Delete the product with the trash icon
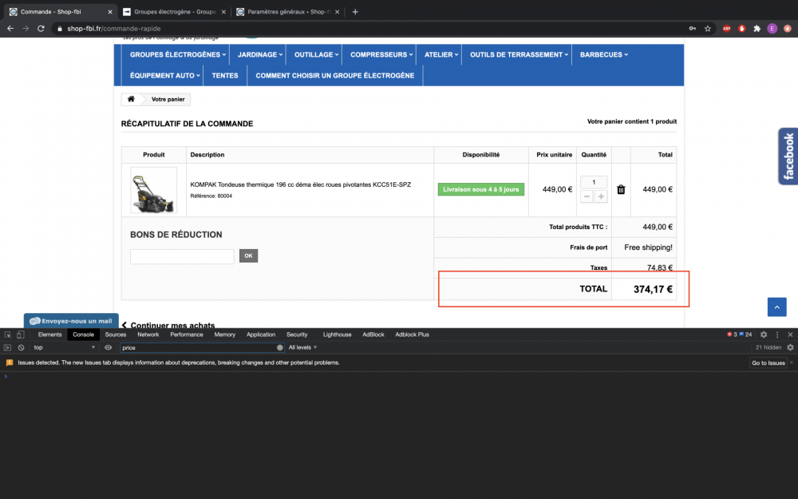The width and height of the screenshot is (798, 499). [621, 190]
